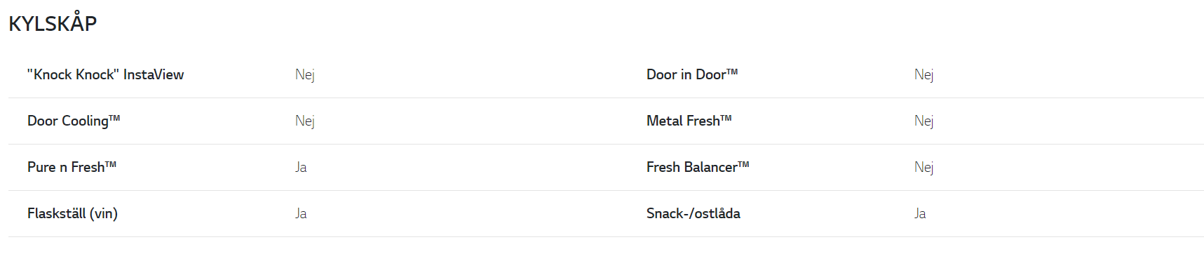Image resolution: width=1204 pixels, height=261 pixels.
Task: Select the "Knock Knock" InstaView label
Action: coord(105,74)
